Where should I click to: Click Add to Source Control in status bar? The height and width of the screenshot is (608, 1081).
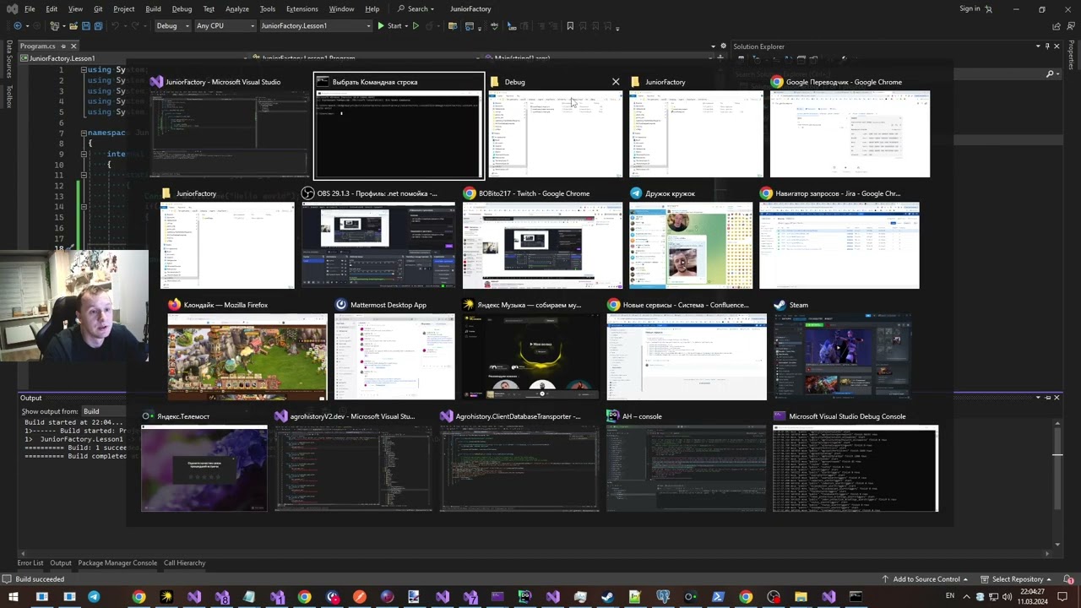(925, 579)
